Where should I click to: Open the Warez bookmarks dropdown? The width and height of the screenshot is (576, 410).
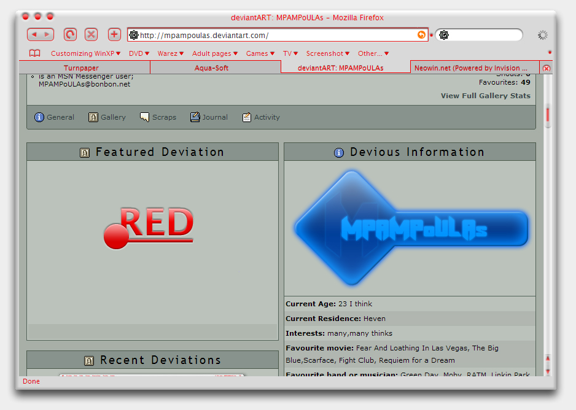[x=170, y=53]
